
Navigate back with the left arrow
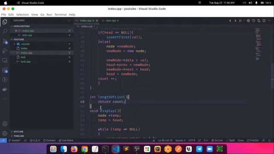(x=230, y=21)
